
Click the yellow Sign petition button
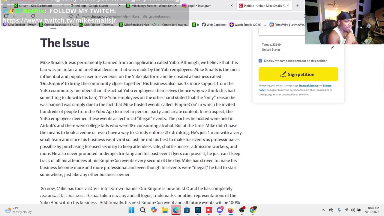click(298, 74)
